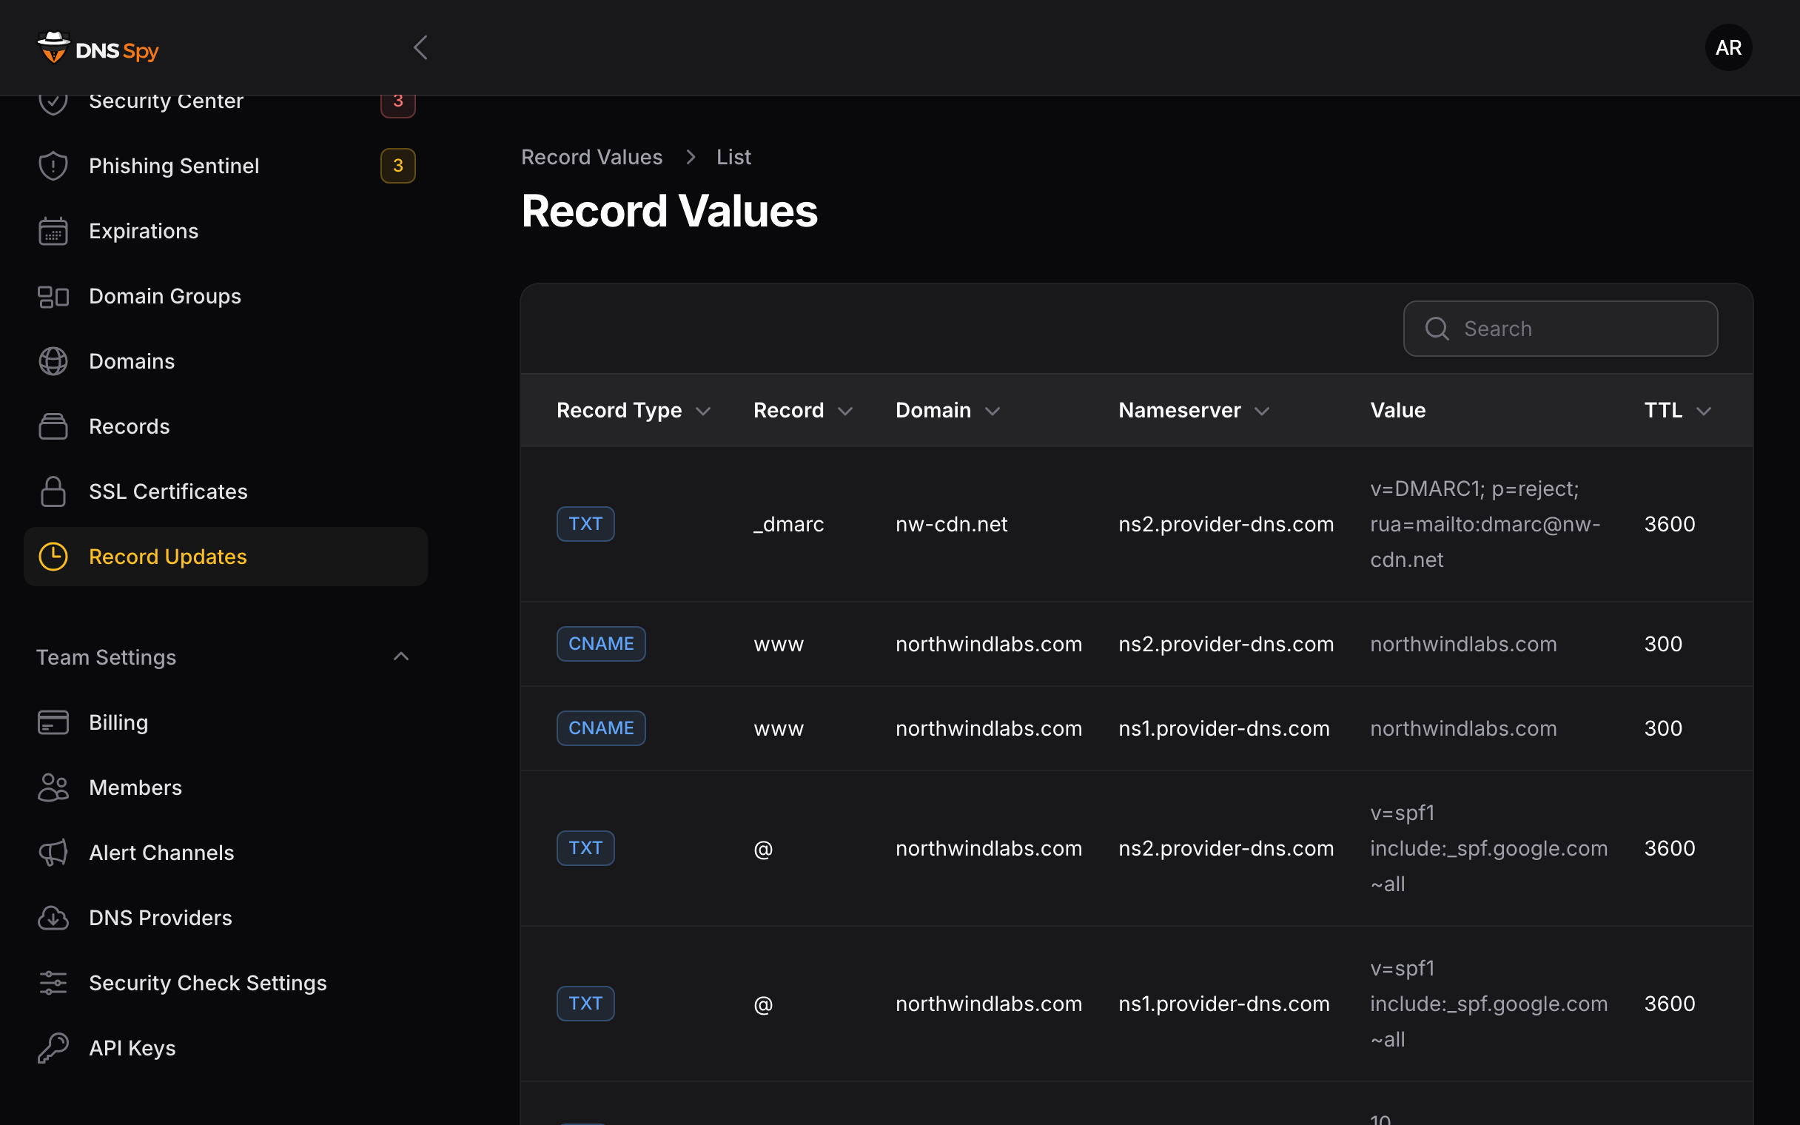Image resolution: width=1800 pixels, height=1125 pixels.
Task: Click TTL 3600 in the _dmarc row
Action: click(1669, 524)
